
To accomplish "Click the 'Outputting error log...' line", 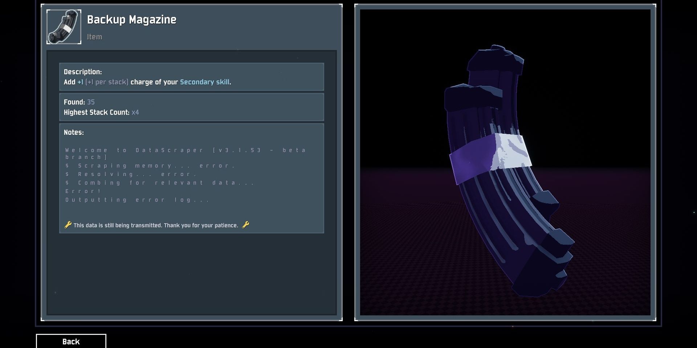I will click(137, 200).
